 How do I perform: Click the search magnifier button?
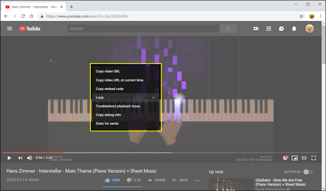[228, 28]
